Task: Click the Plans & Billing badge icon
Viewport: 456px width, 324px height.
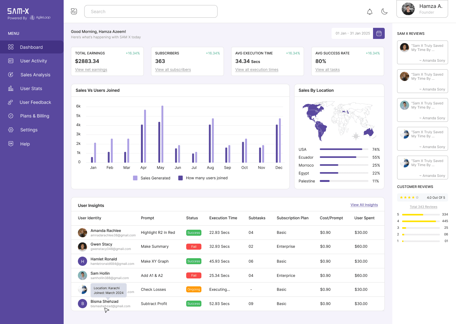Action: pyautogui.click(x=11, y=116)
